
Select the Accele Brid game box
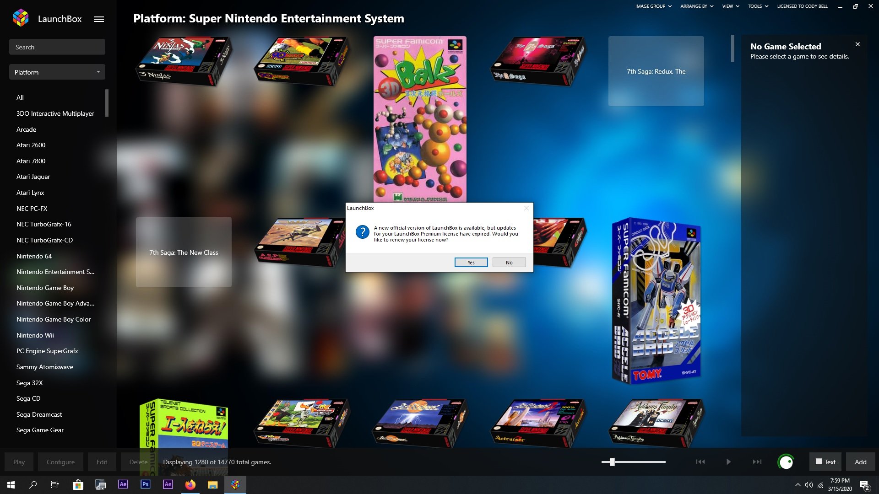656,301
